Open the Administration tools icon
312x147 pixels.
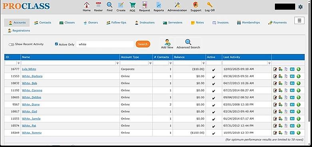[177, 5]
